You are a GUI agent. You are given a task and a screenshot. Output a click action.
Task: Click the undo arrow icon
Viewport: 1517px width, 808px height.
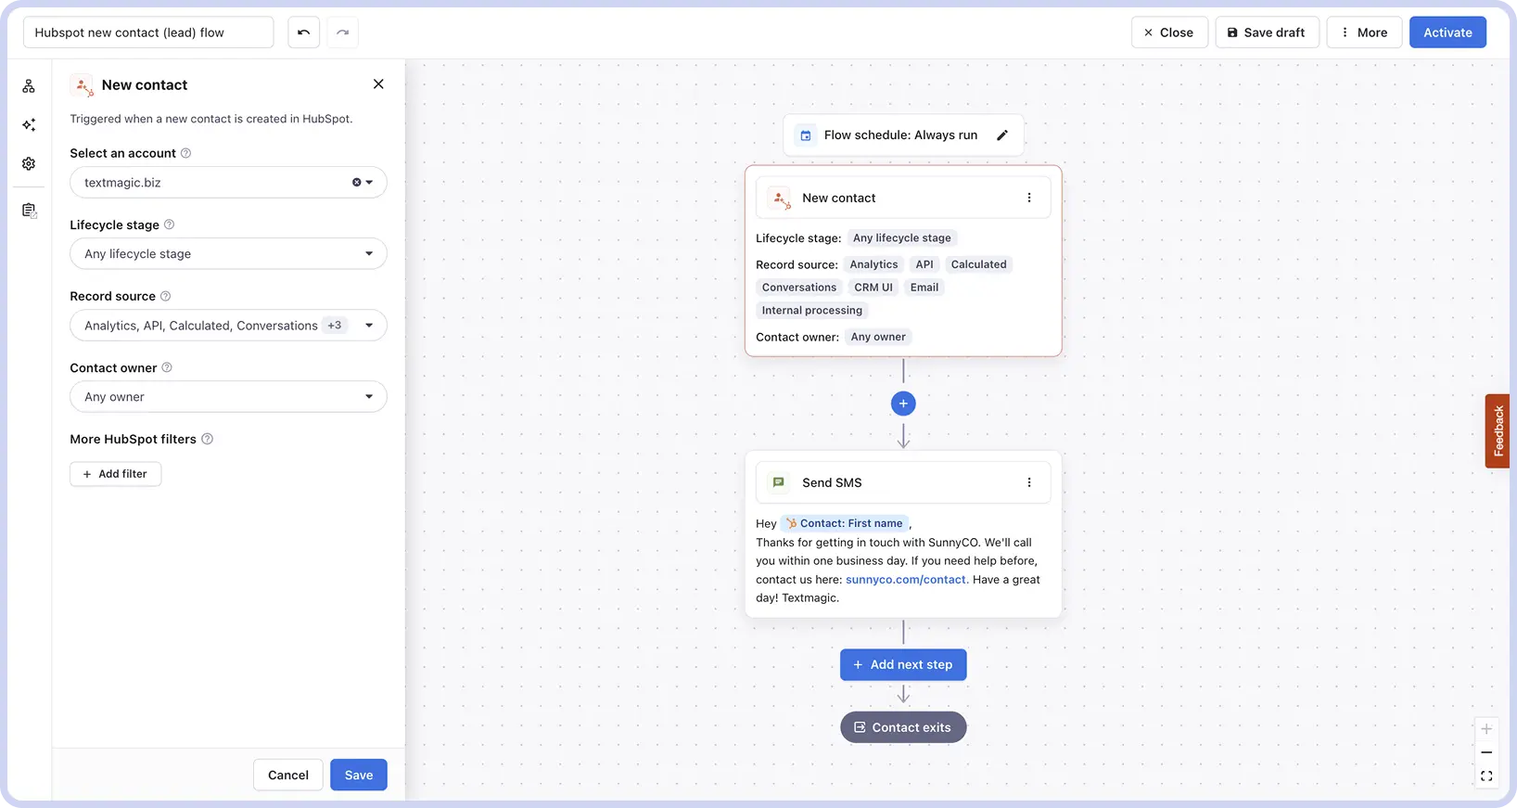(x=303, y=32)
